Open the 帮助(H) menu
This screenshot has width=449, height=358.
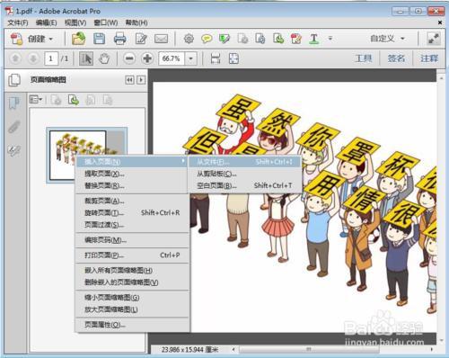136,22
